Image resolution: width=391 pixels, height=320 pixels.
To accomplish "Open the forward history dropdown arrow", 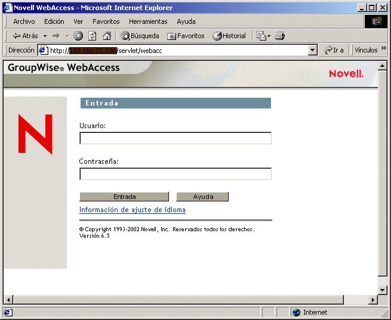I will (67, 36).
